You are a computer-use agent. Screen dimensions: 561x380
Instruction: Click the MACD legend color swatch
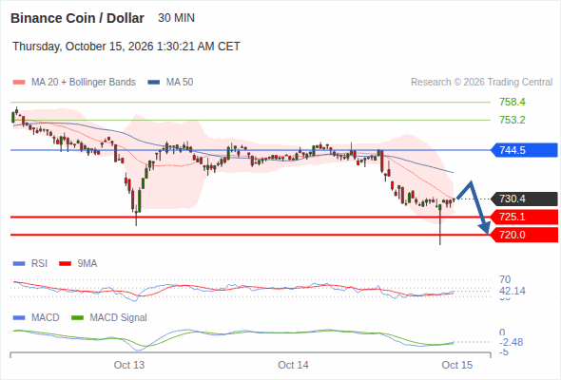pyautogui.click(x=19, y=318)
